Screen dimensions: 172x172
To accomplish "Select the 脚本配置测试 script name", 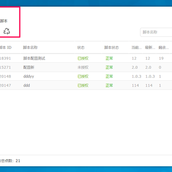I will [34, 58].
